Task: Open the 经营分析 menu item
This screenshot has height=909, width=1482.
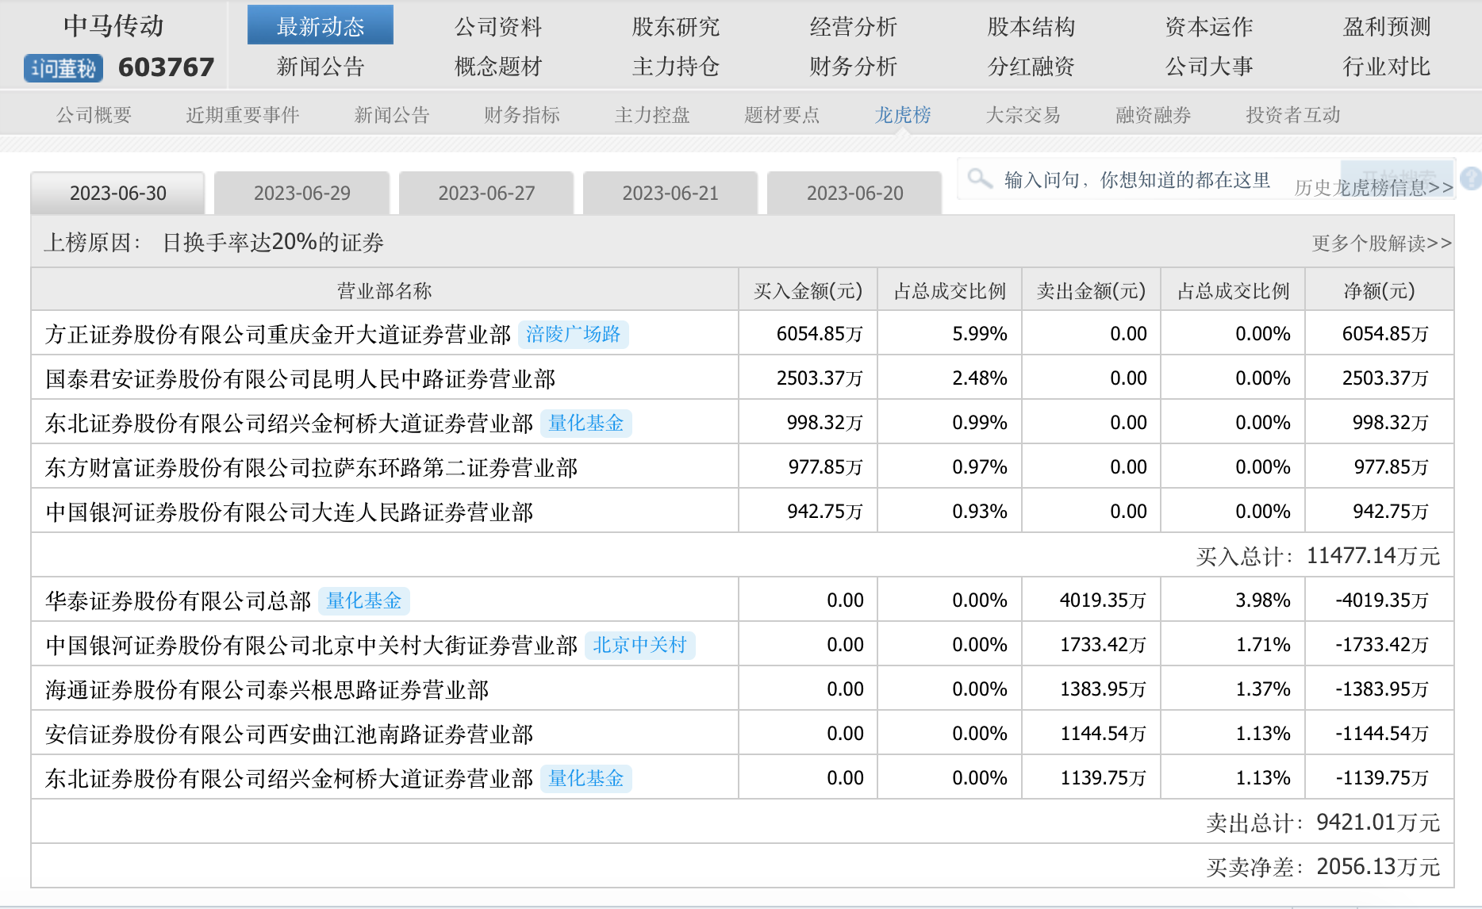Action: click(x=854, y=27)
